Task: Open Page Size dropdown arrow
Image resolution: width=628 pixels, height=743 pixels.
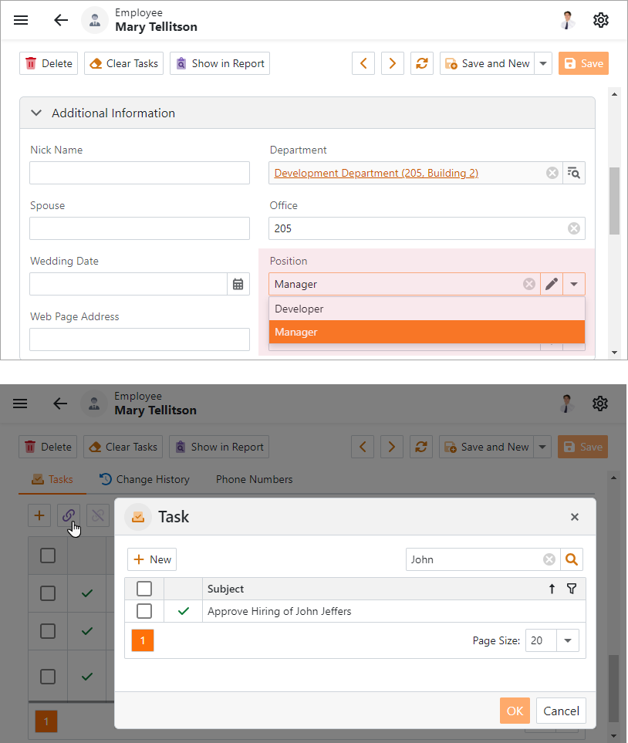Action: 568,640
